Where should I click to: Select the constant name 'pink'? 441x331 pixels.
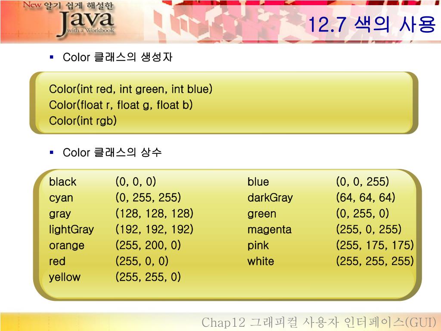click(x=258, y=245)
